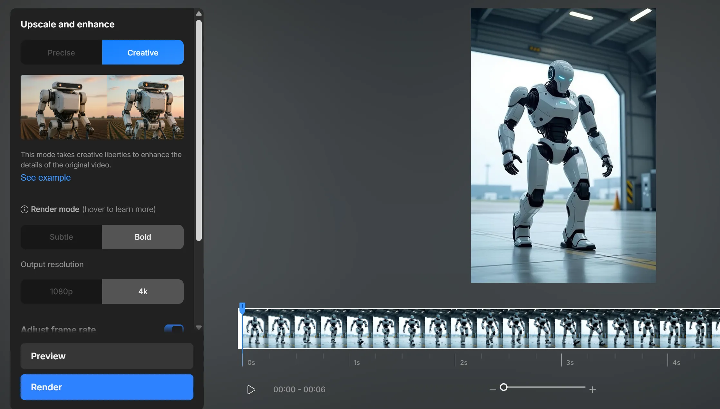Image resolution: width=720 pixels, height=409 pixels.
Task: Click the scroll down arrow of settings panel
Action: tap(199, 327)
